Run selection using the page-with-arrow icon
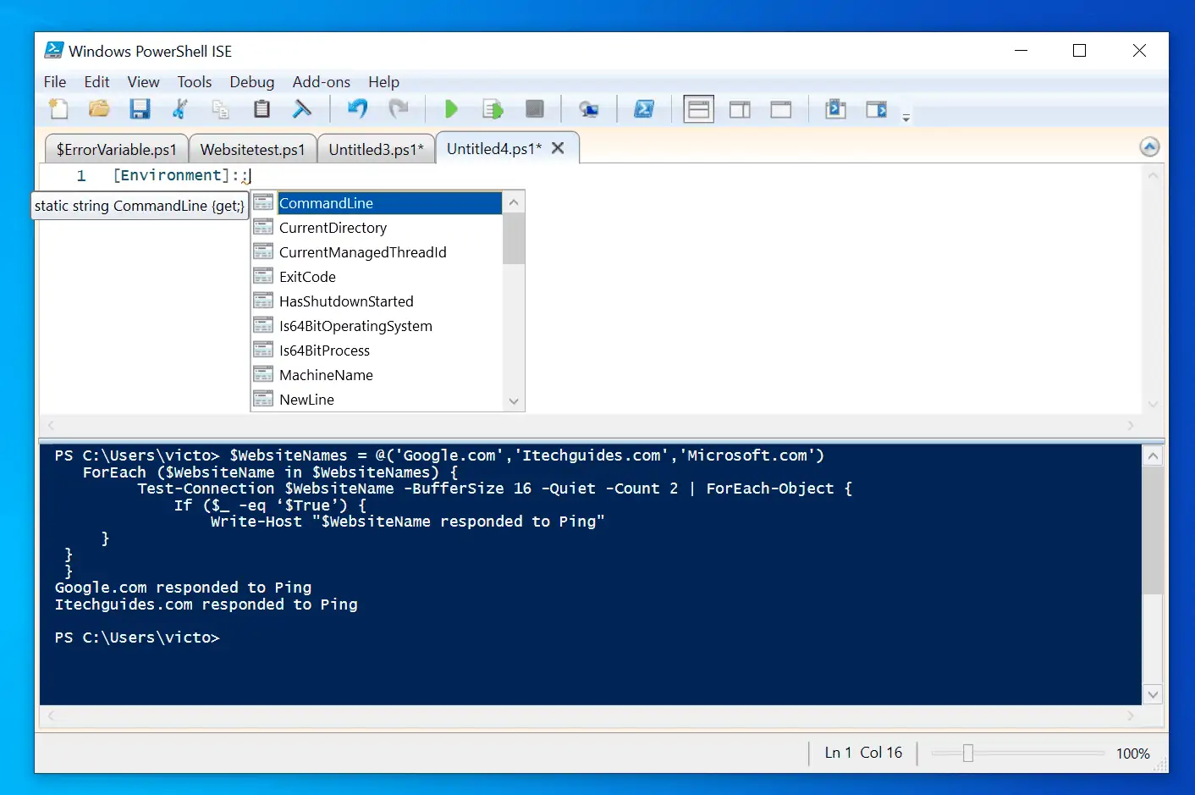The width and height of the screenshot is (1195, 795). click(493, 109)
